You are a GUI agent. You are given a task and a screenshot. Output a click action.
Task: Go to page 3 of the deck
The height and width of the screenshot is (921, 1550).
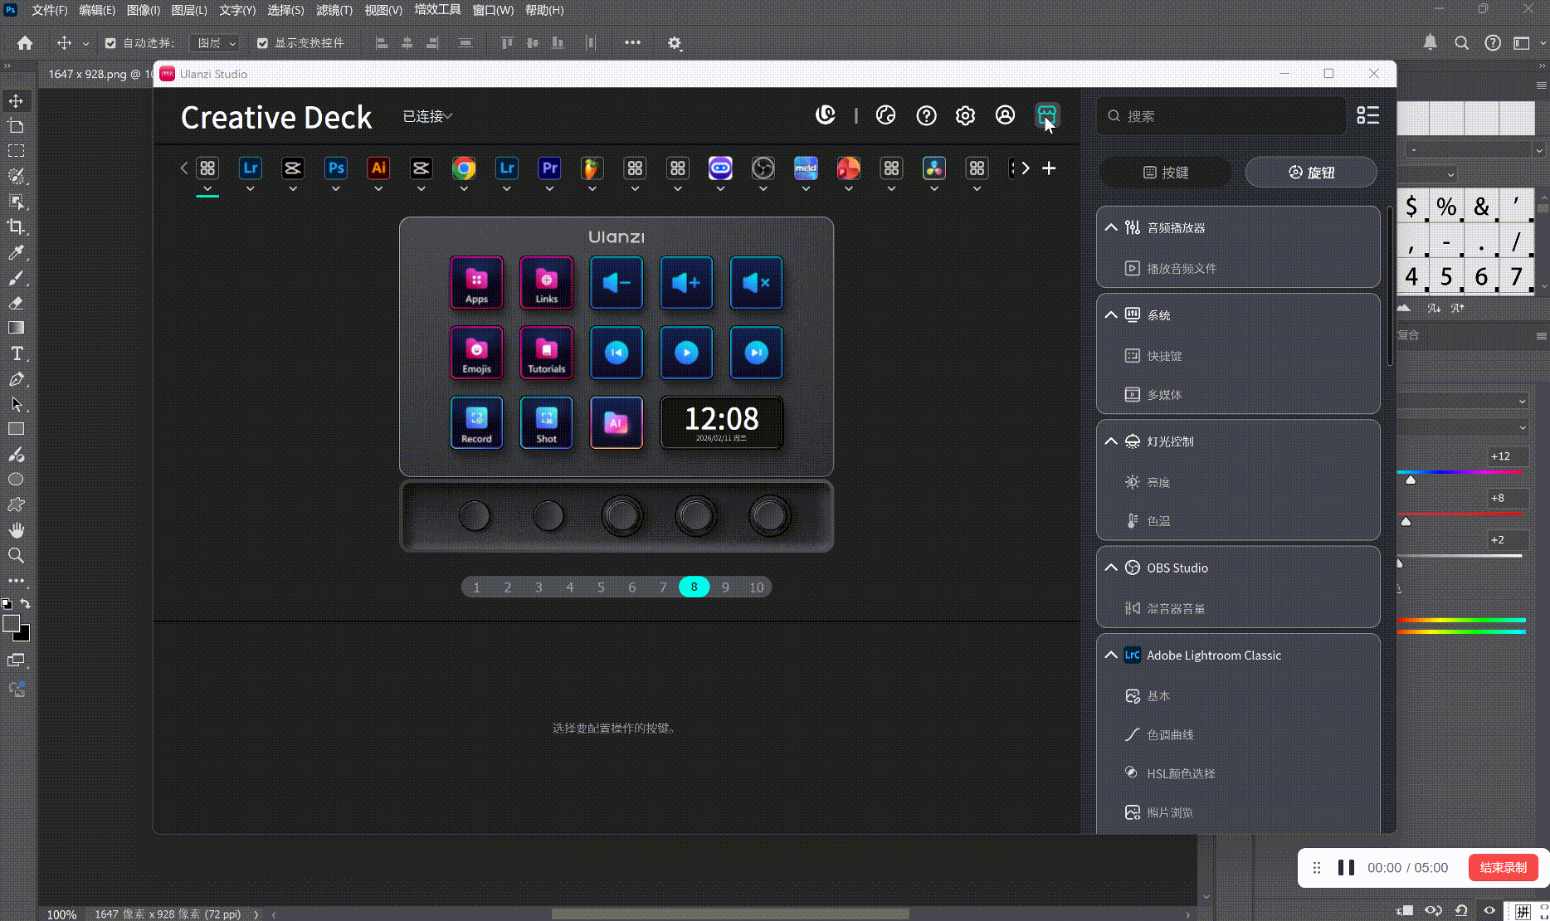coord(539,587)
